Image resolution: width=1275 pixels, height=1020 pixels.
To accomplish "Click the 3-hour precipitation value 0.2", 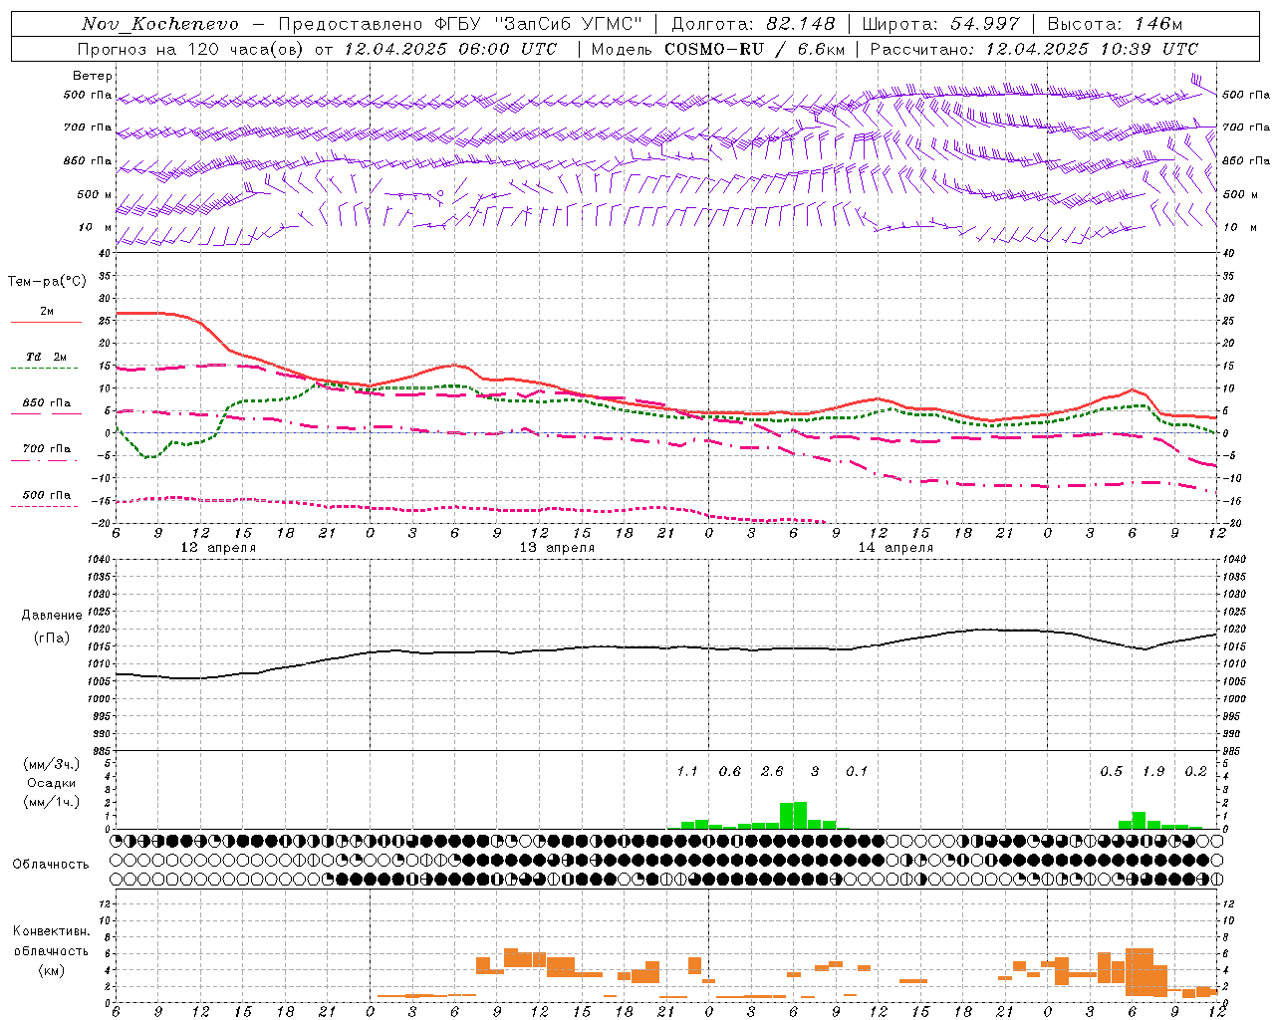I will pos(1195,771).
